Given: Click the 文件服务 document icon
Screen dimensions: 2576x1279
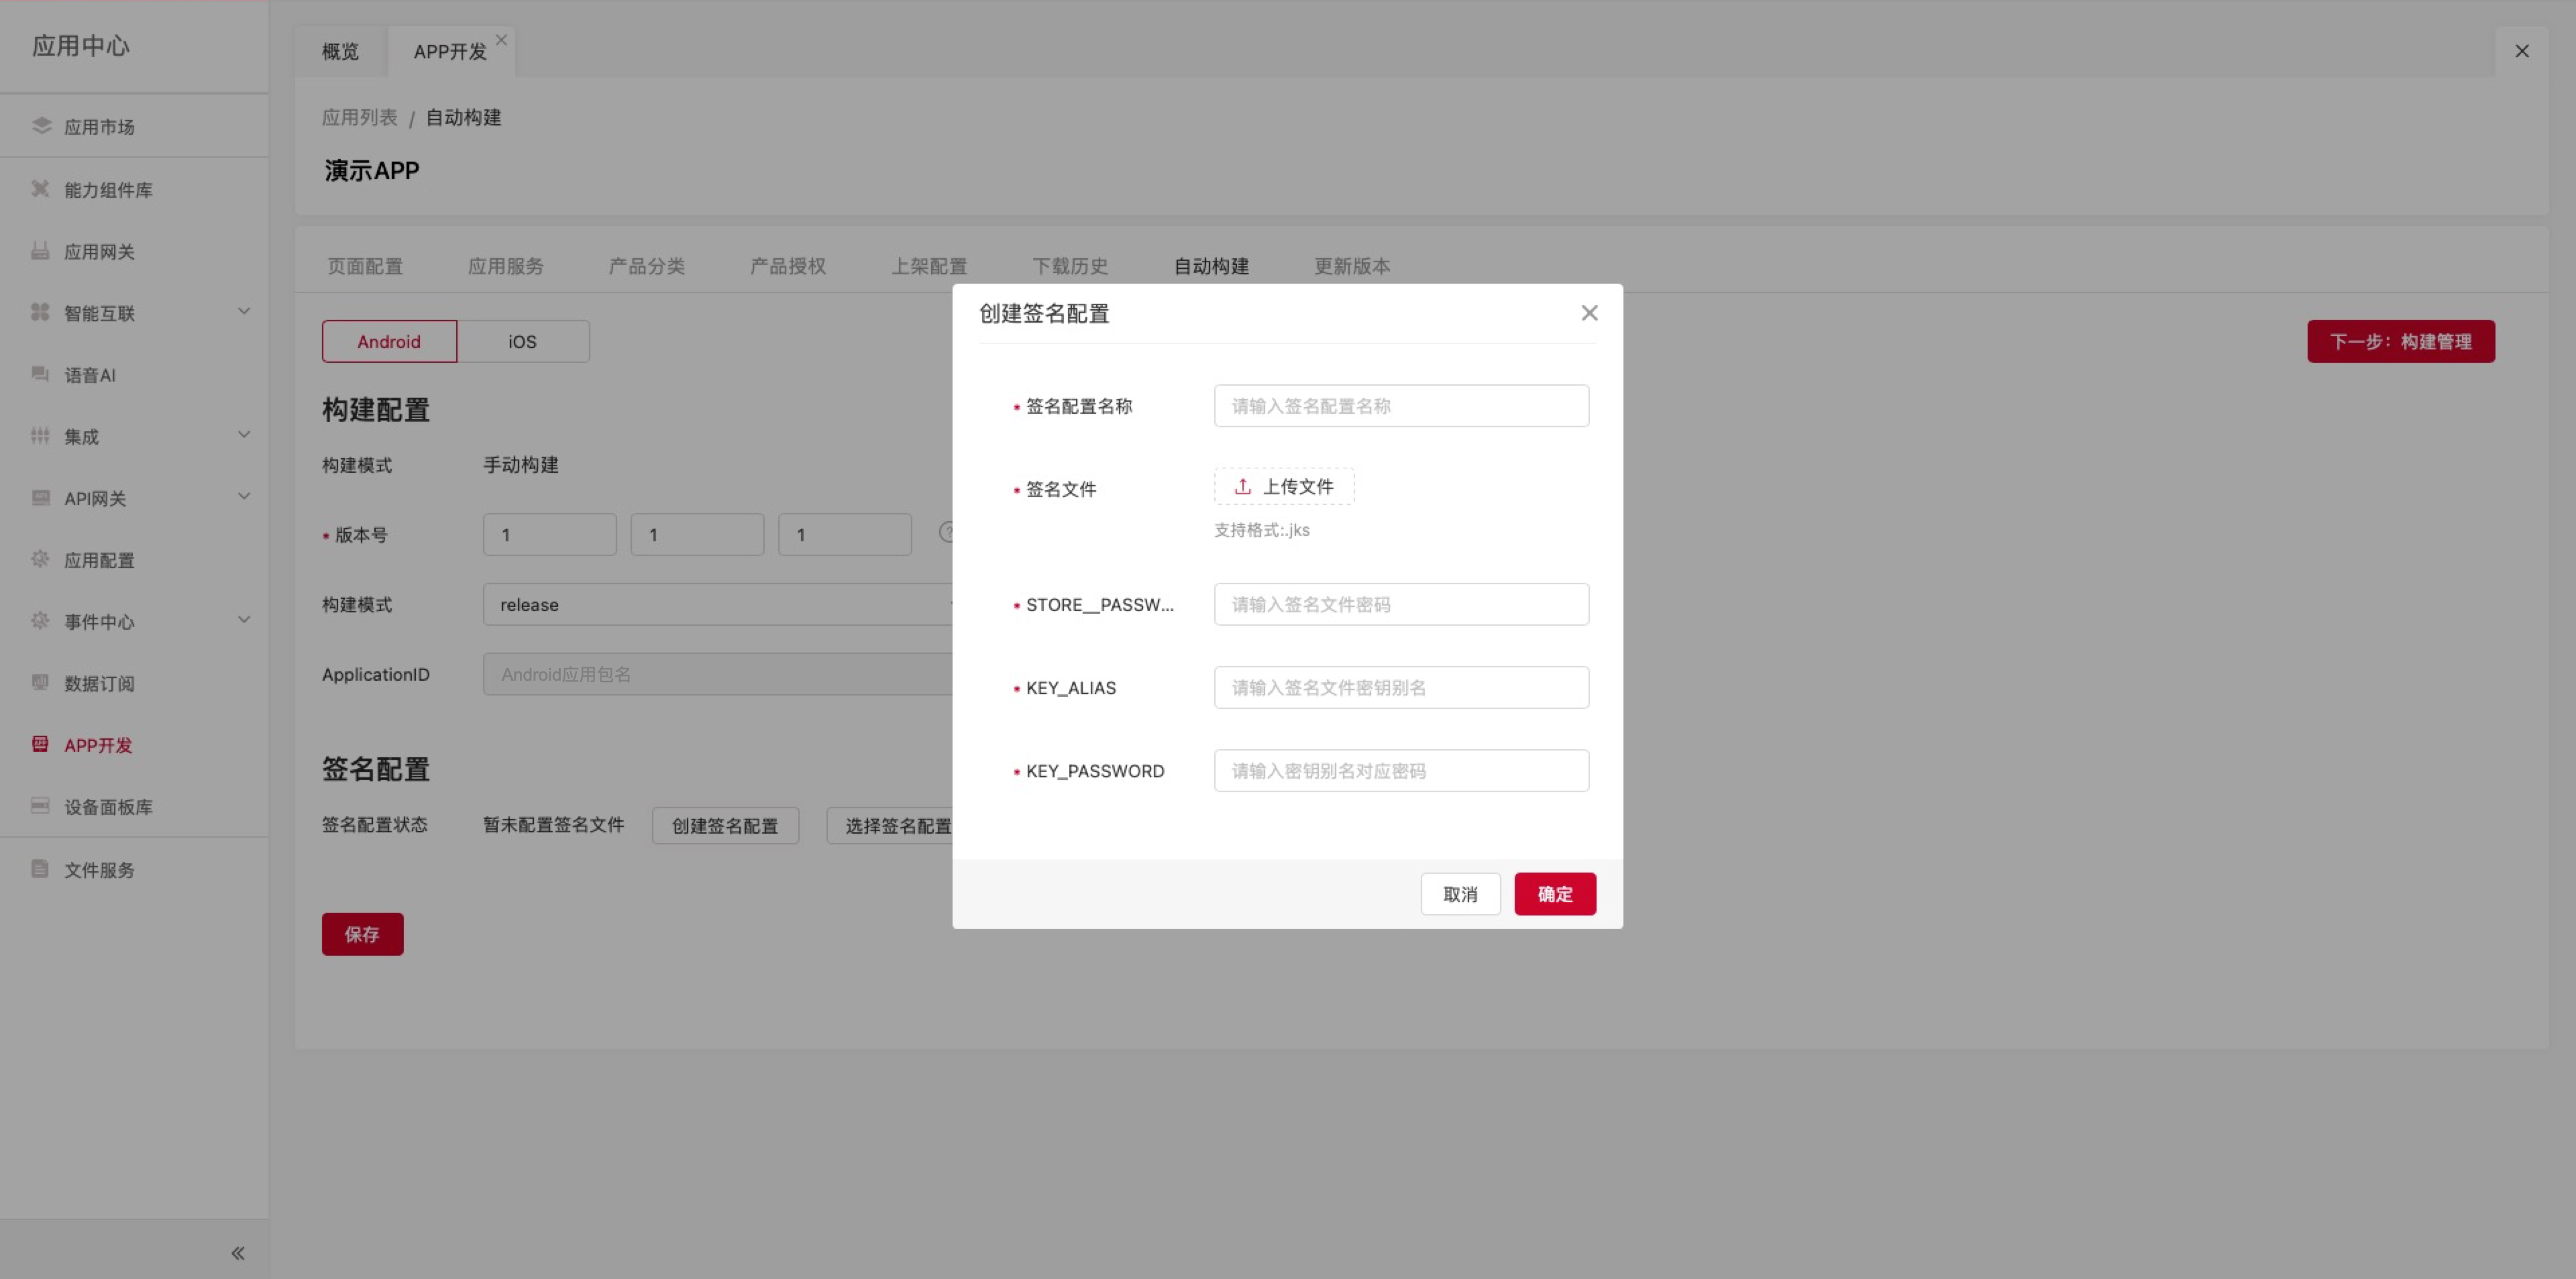Looking at the screenshot, I should (41, 869).
